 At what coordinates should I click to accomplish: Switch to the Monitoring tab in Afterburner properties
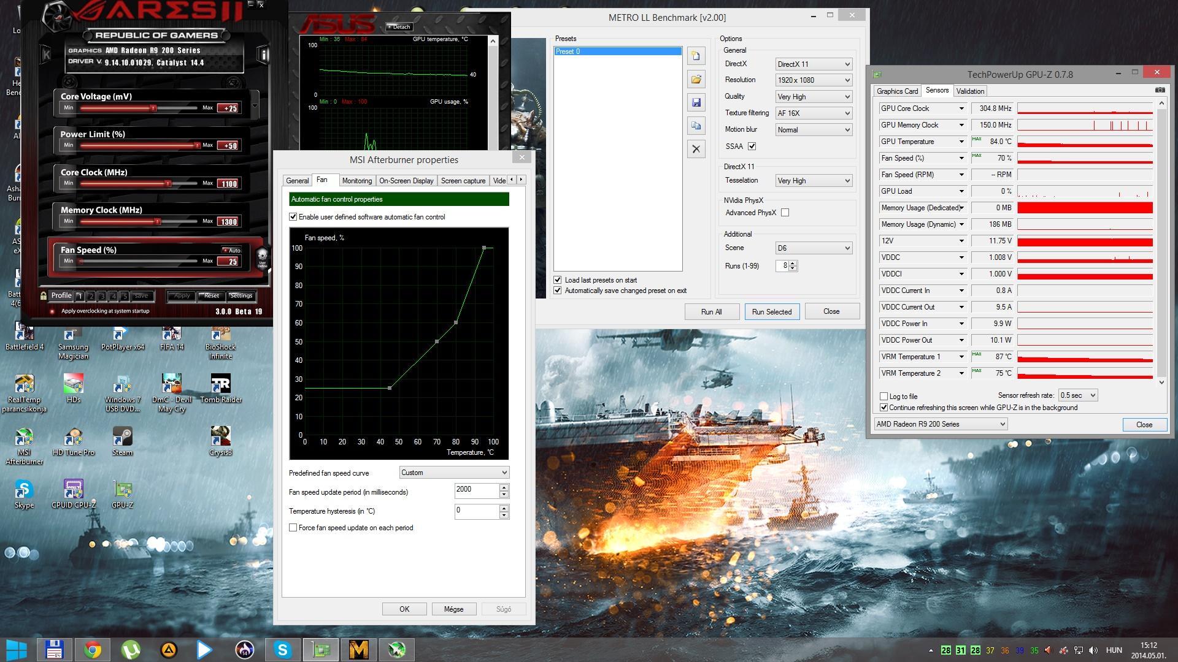click(x=356, y=181)
